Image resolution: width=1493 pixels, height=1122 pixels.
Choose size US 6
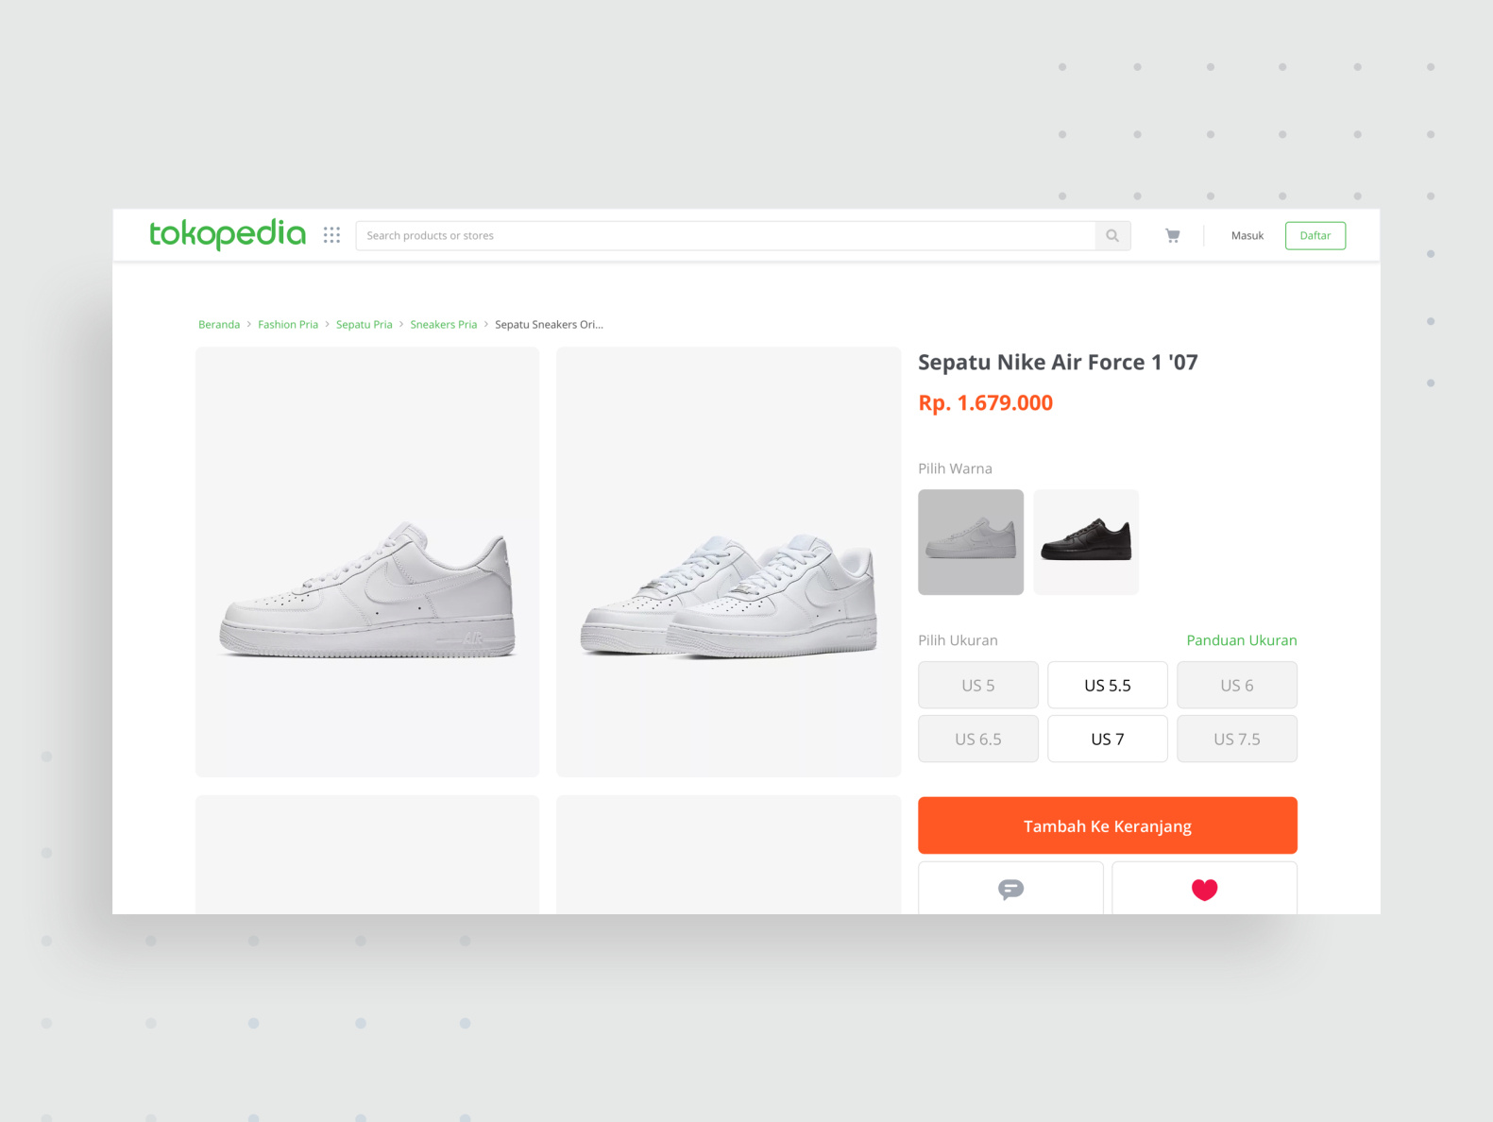1237,685
